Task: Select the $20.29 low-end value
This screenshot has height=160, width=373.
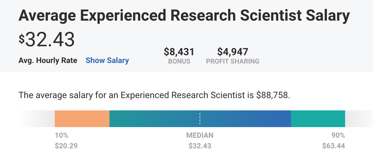Action: [x=66, y=146]
